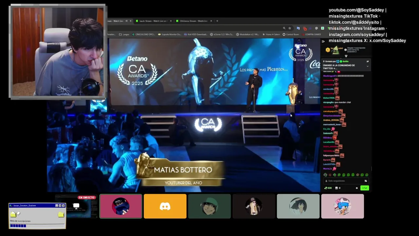Image resolution: width=419 pixels, height=236 pixels.
Task: Click the address bar zoom magnifier icon
Action: [284, 28]
